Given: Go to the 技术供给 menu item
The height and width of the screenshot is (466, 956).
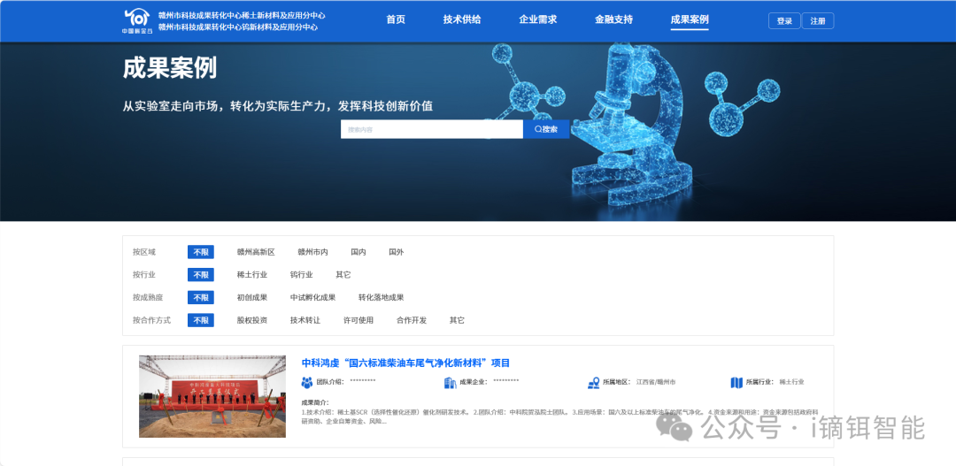Looking at the screenshot, I should pos(462,19).
